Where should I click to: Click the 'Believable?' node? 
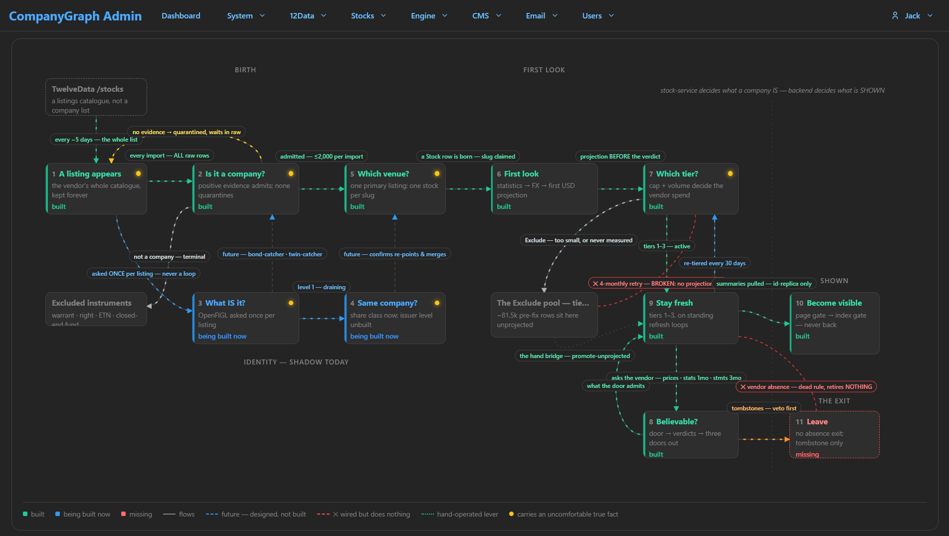click(x=691, y=435)
